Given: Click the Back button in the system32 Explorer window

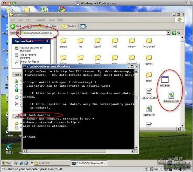Looking at the screenshot, I should pos(16,26).
